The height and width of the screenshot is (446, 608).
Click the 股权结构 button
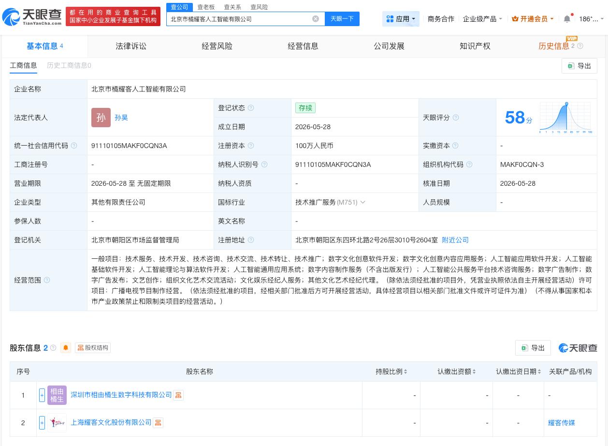[93, 348]
